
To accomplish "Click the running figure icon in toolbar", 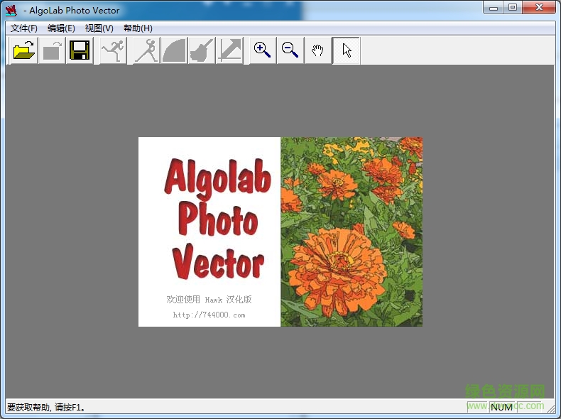I will click(x=112, y=51).
